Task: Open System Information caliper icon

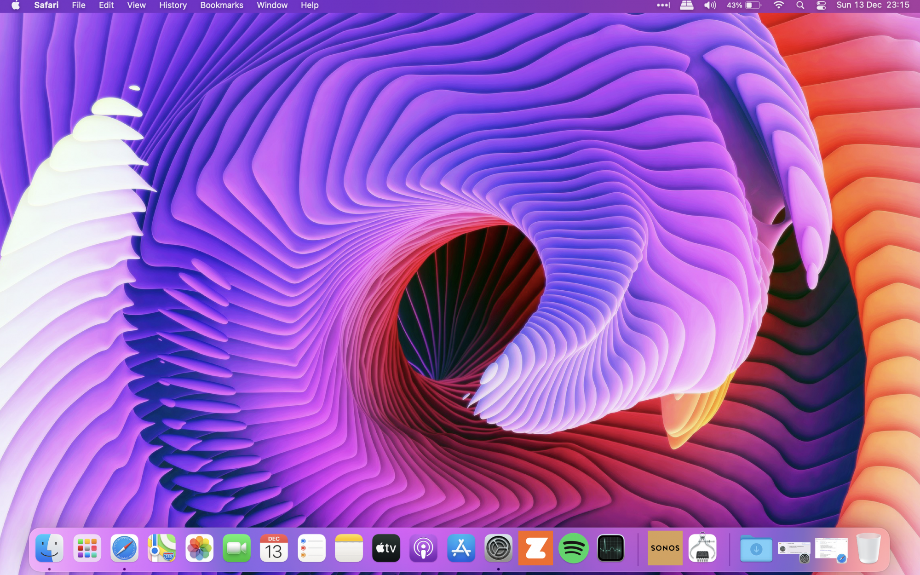Action: (x=702, y=548)
